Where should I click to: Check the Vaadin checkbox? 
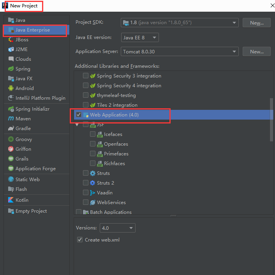[x=86, y=192]
